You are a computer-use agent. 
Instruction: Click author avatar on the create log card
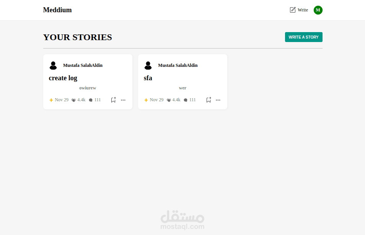coord(53,66)
